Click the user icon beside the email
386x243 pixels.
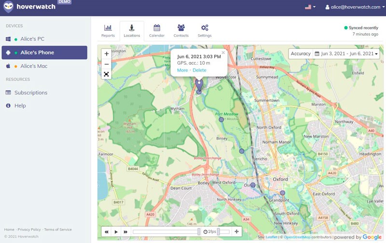(327, 7)
